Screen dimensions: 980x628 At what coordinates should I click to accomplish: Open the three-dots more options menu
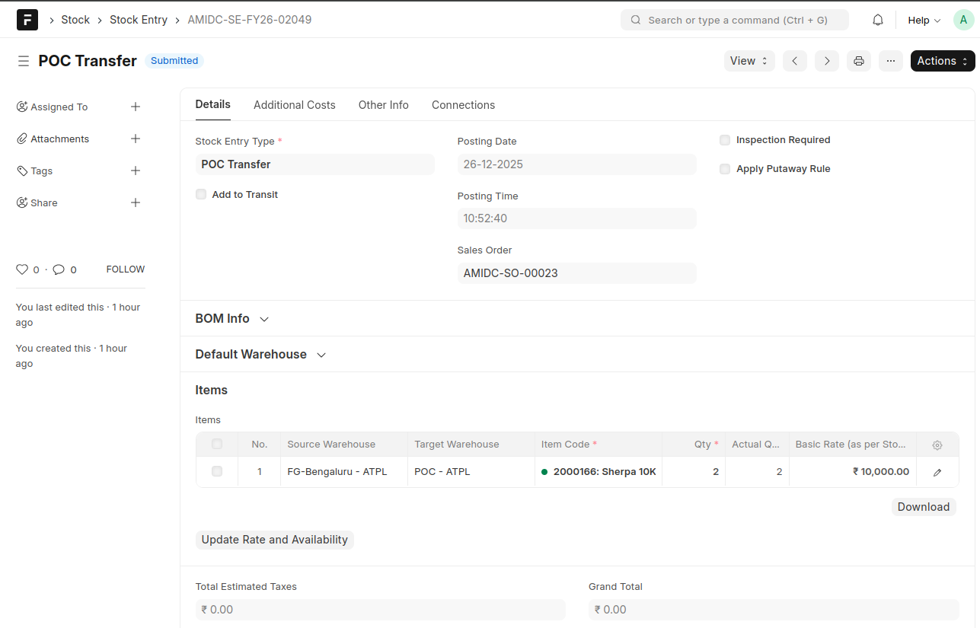click(890, 61)
